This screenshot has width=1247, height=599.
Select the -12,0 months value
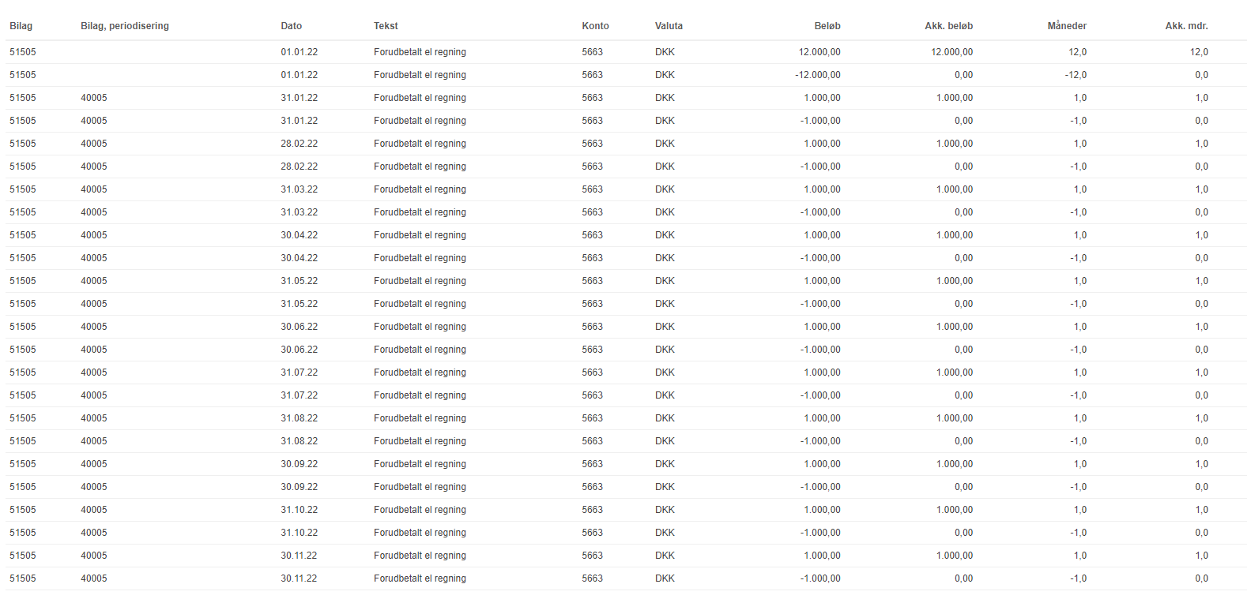(1076, 75)
